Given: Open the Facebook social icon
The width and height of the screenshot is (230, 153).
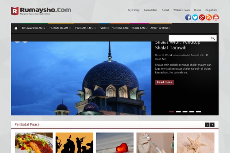Looking at the screenshot, I should click(x=188, y=18).
